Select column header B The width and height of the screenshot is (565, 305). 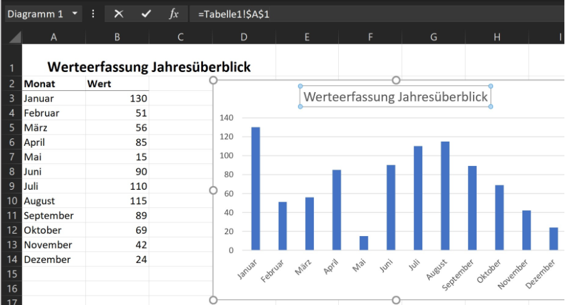117,38
